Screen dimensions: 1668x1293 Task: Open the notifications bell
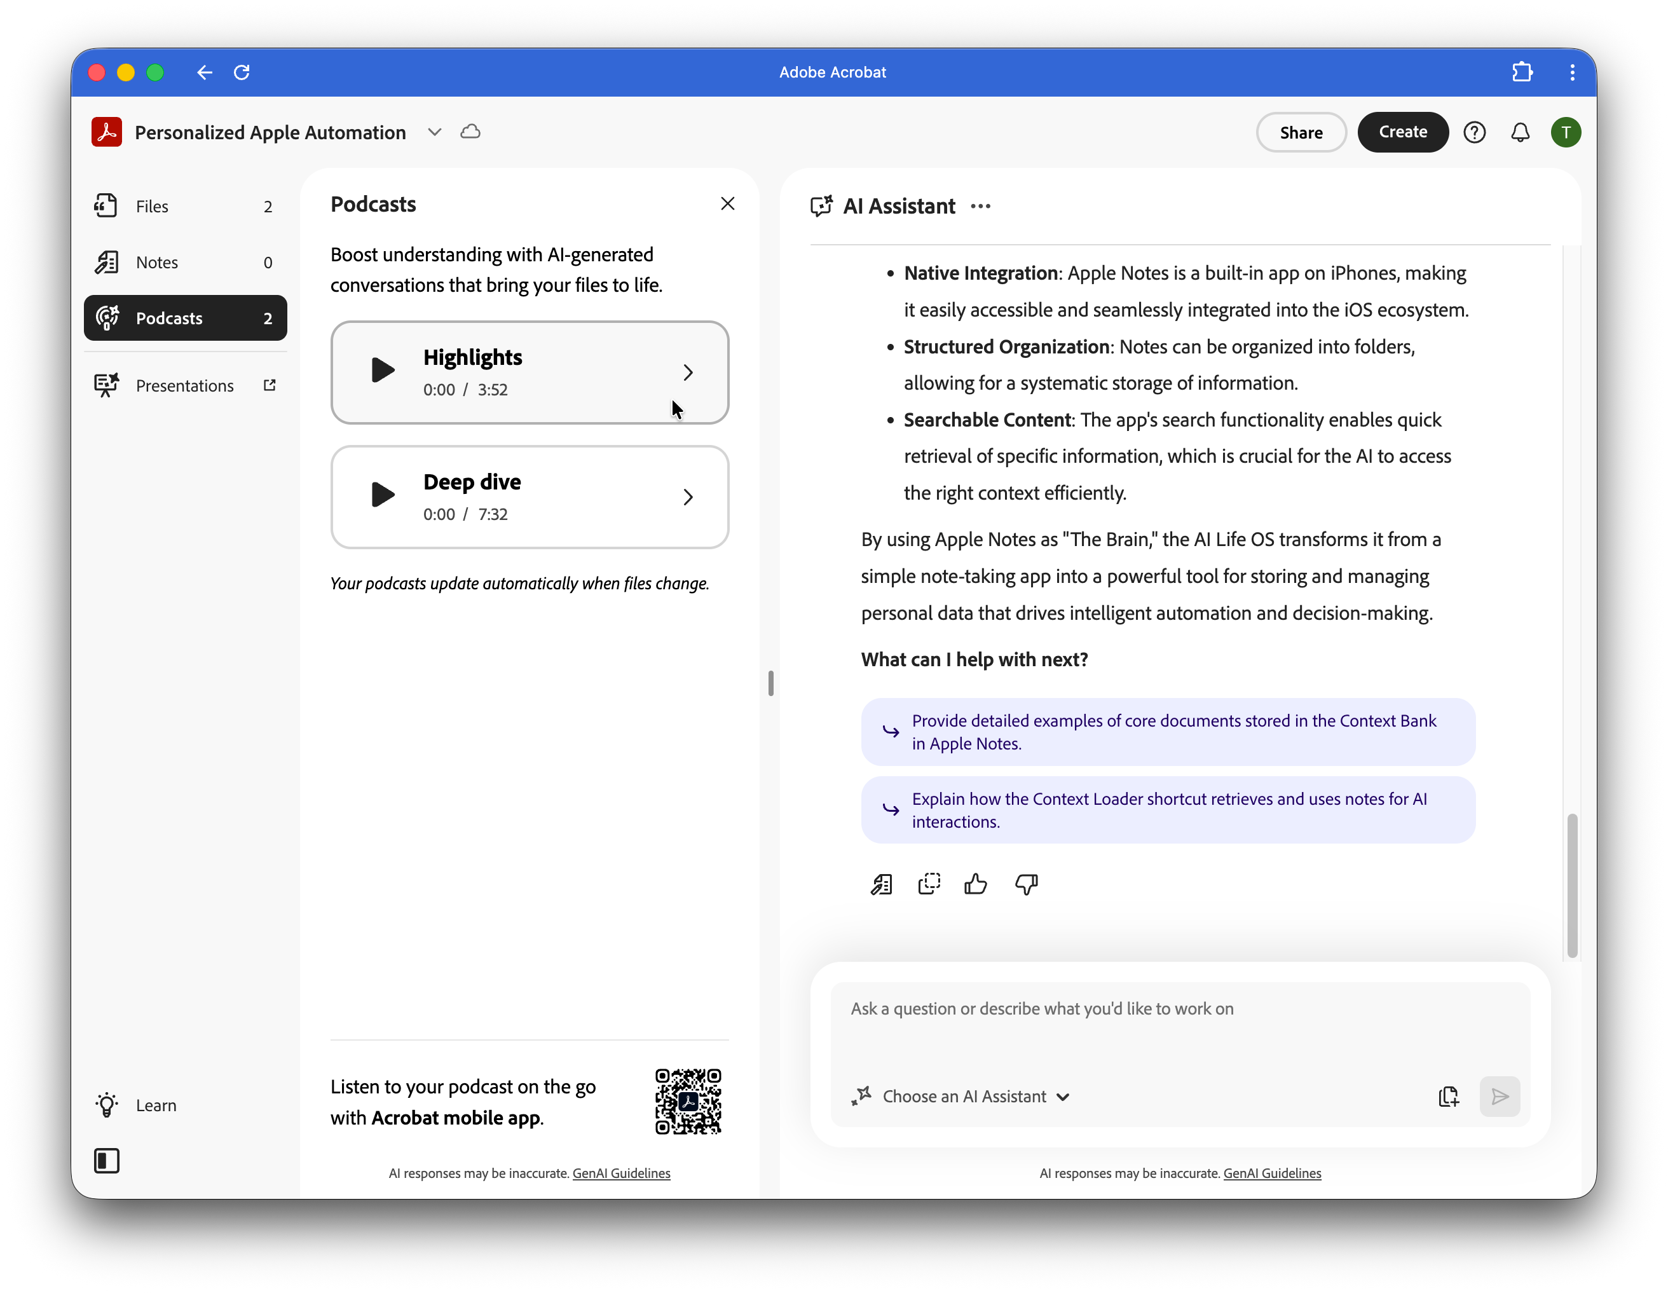1520,132
